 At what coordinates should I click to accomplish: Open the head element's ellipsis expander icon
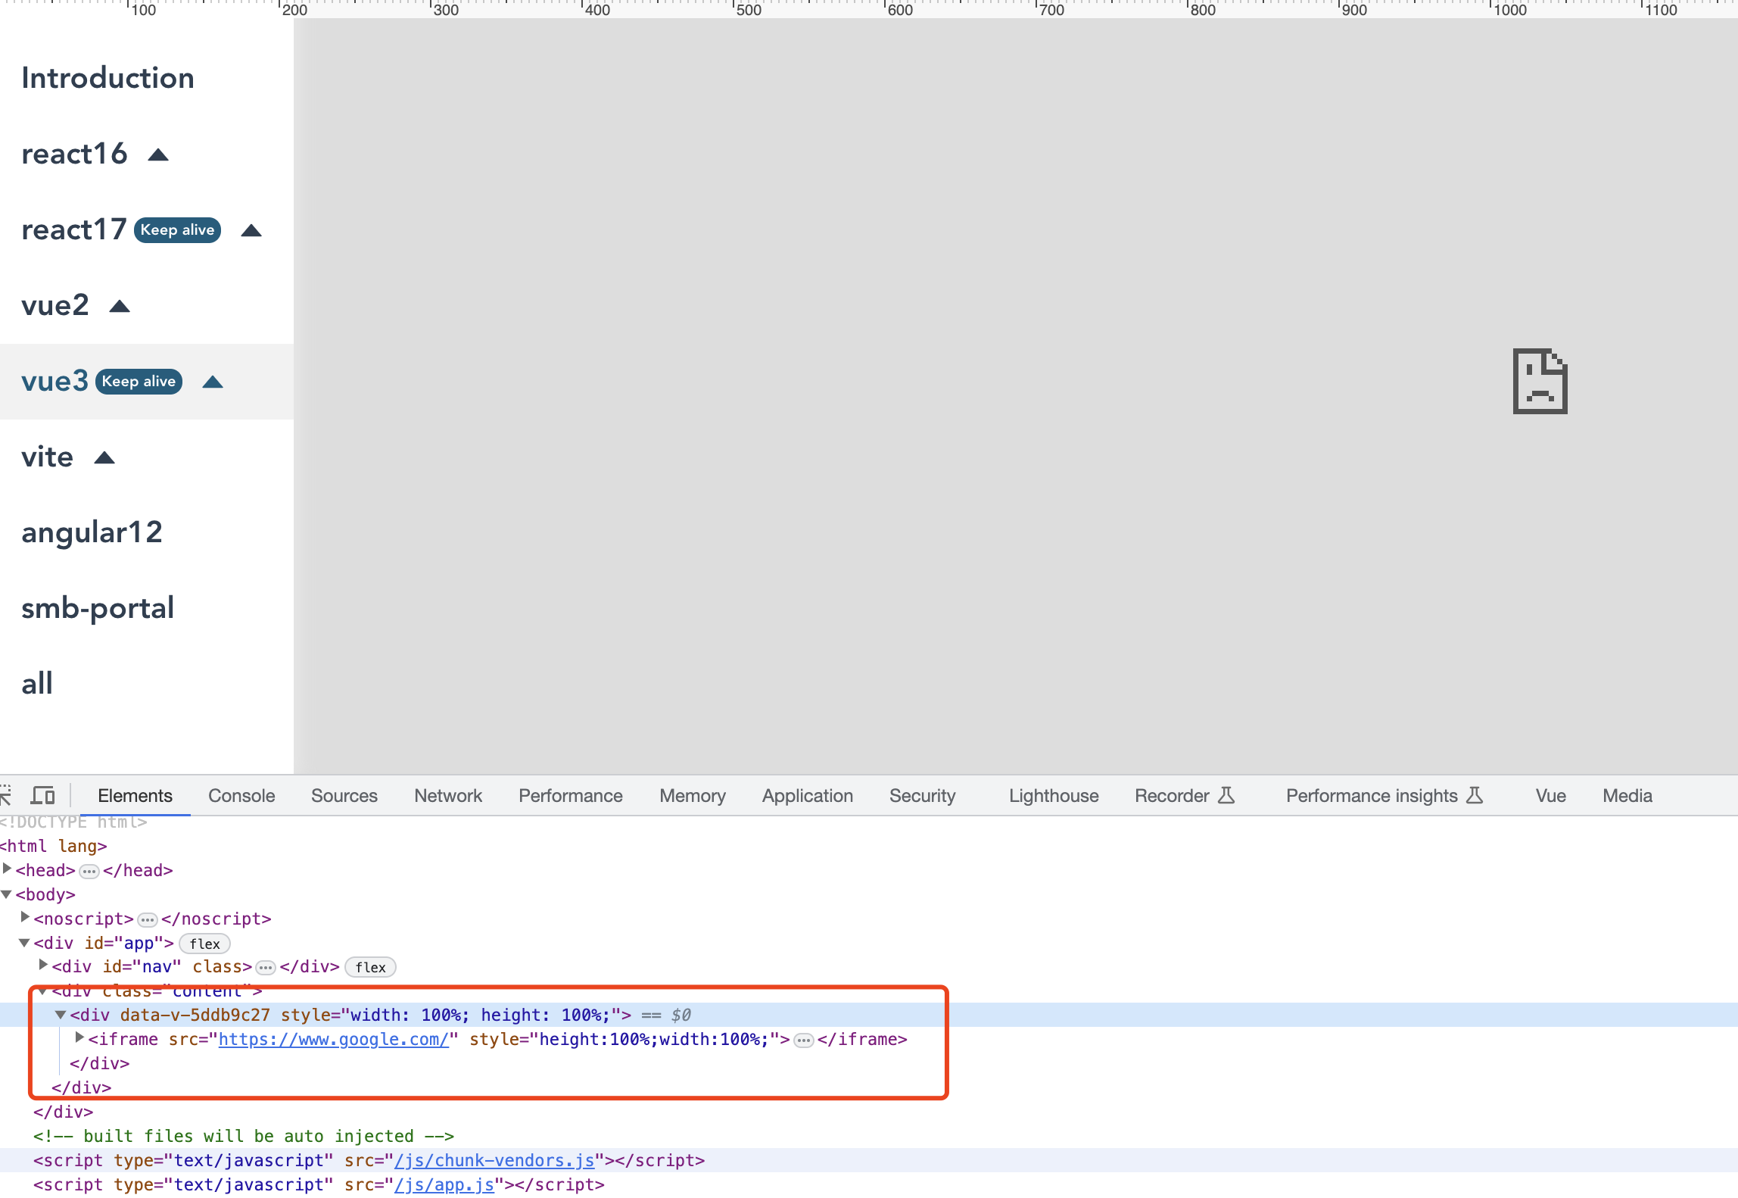pyautogui.click(x=89, y=871)
